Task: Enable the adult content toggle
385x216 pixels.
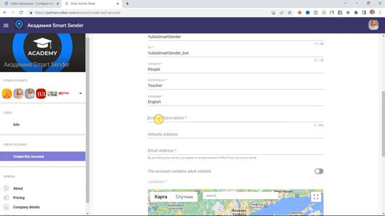Action: point(319,171)
